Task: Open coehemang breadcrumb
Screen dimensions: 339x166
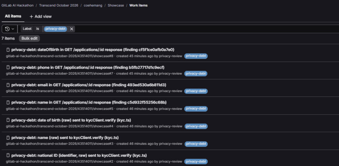Action: pos(93,5)
